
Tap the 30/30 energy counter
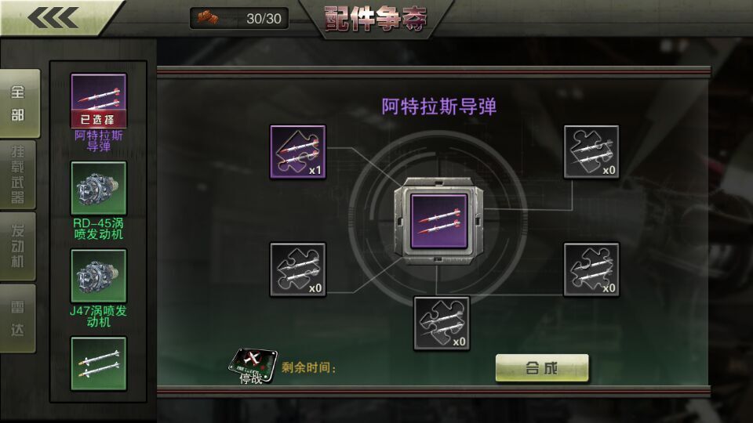(239, 19)
